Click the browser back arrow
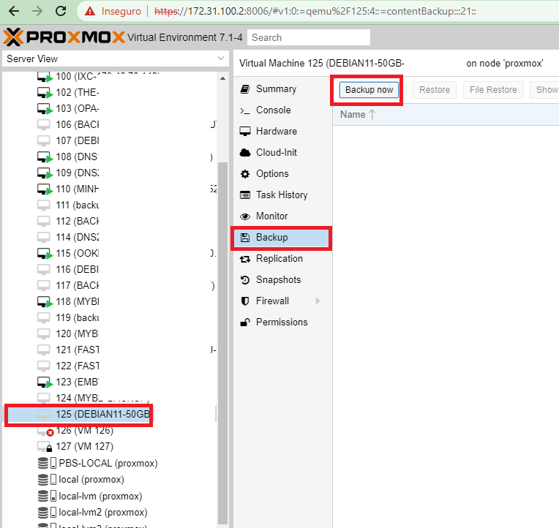The image size is (559, 528). pyautogui.click(x=14, y=11)
